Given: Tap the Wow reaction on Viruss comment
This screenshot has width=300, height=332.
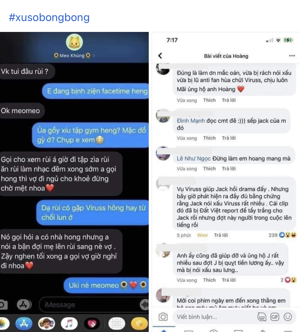Looking at the screenshot, I should [202, 235].
